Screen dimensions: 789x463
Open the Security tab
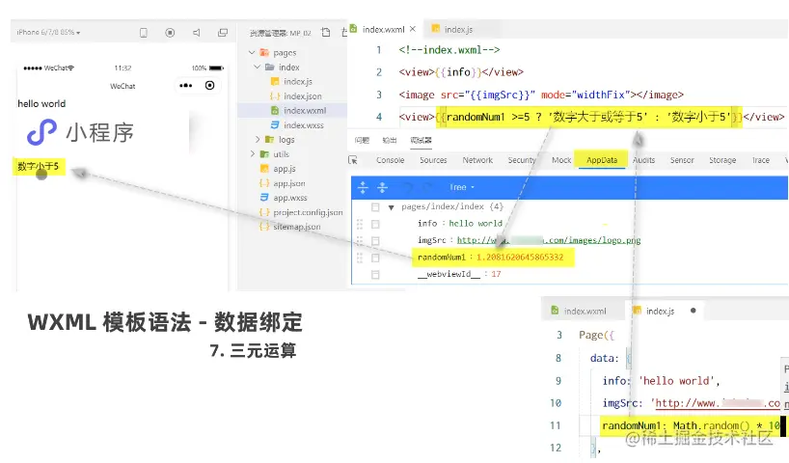(x=522, y=160)
